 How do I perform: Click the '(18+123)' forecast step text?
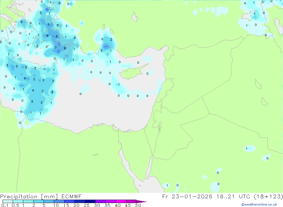pyautogui.click(x=268, y=196)
